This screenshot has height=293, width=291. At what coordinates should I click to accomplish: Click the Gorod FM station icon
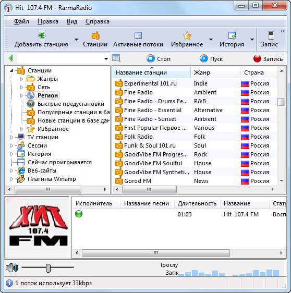point(119,181)
